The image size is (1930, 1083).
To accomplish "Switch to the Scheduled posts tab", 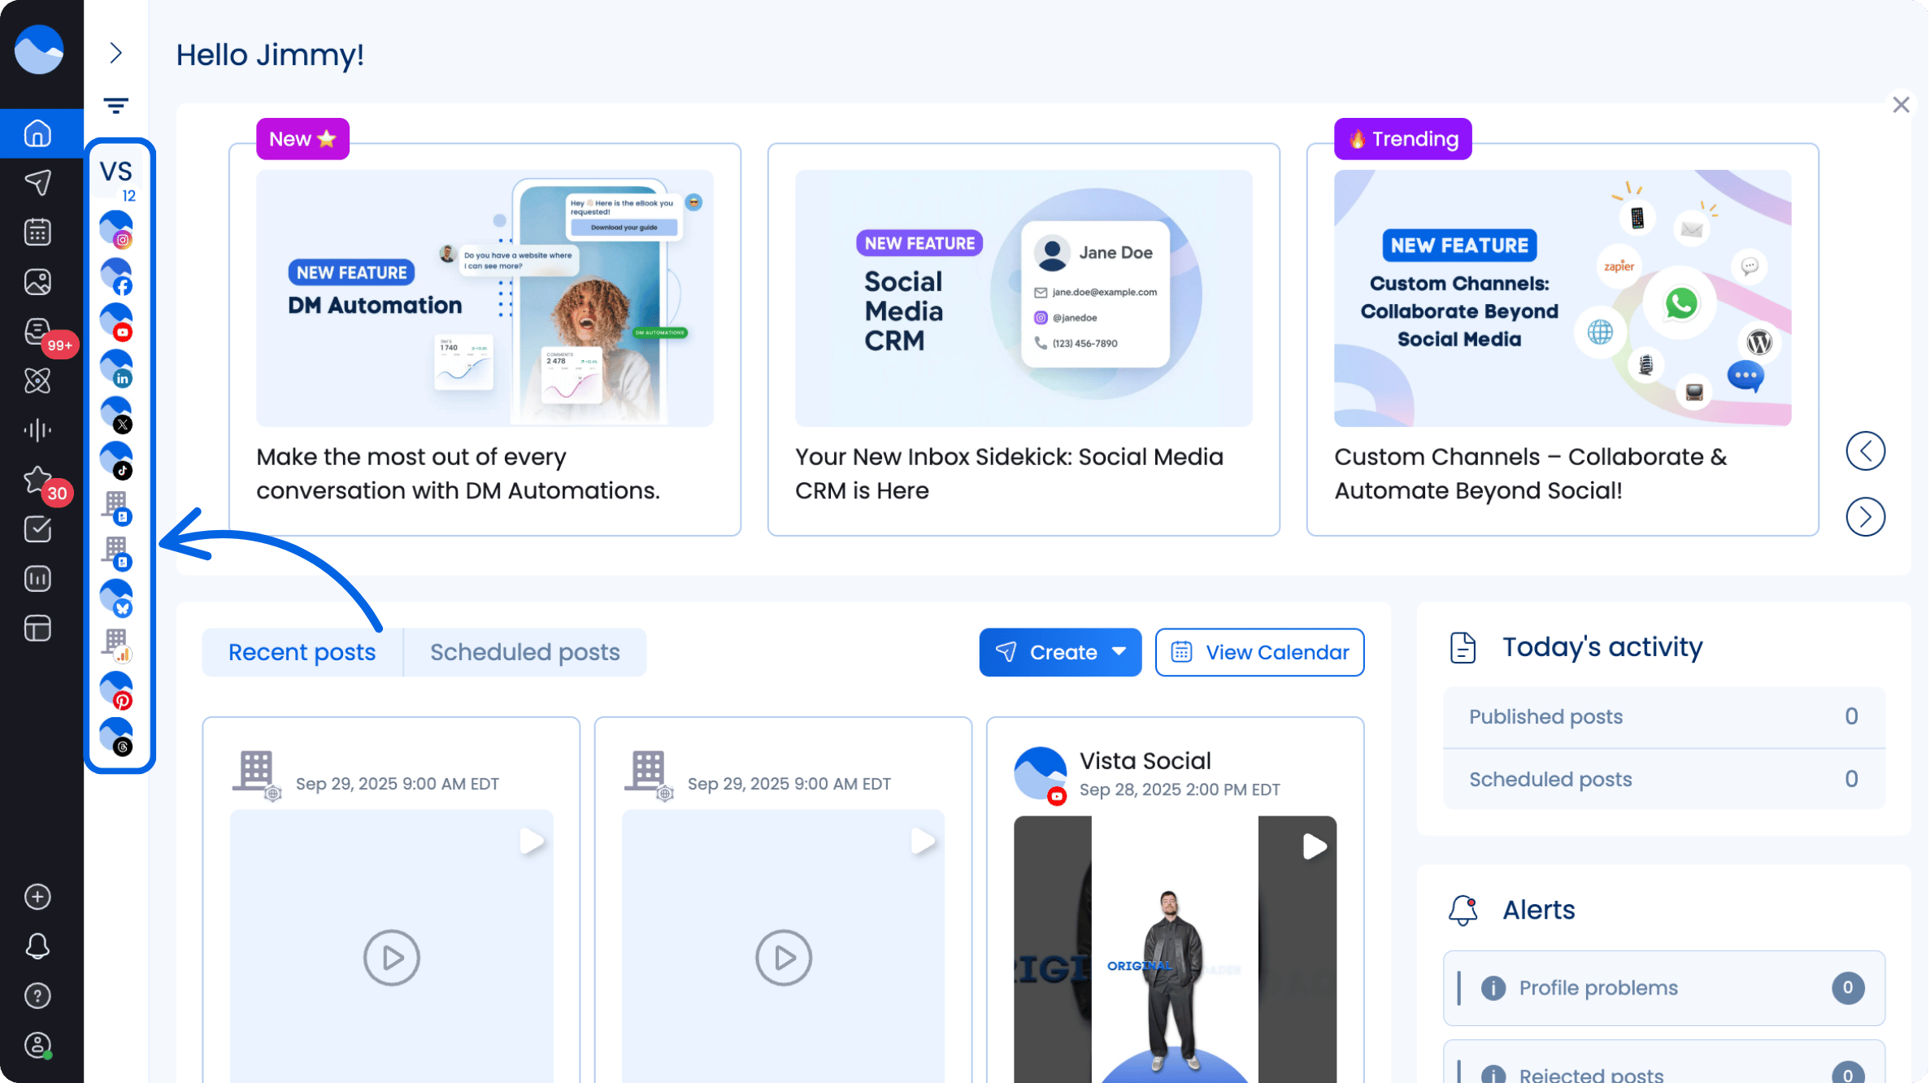I will (x=525, y=652).
